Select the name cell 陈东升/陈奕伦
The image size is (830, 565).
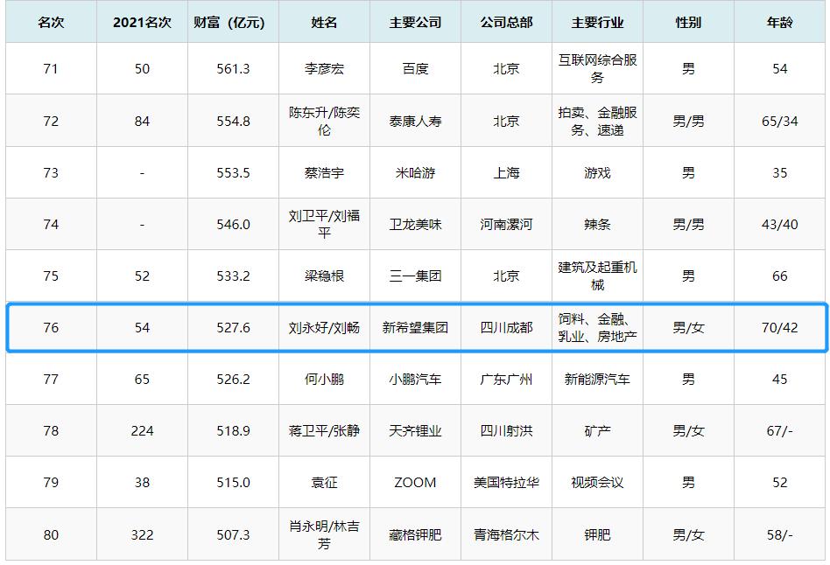tap(324, 122)
